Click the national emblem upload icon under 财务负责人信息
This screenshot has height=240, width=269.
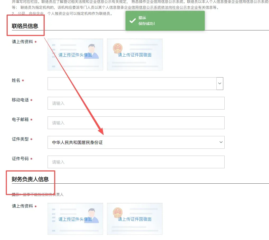(x=135, y=219)
